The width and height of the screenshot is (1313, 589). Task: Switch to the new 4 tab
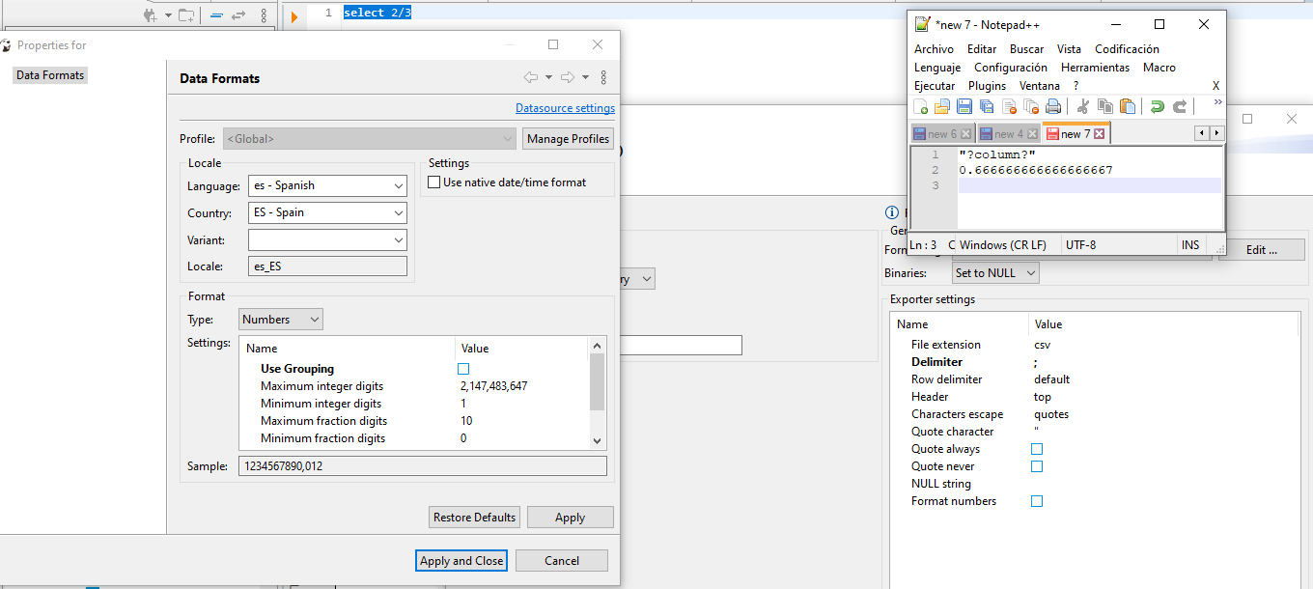pos(1004,132)
